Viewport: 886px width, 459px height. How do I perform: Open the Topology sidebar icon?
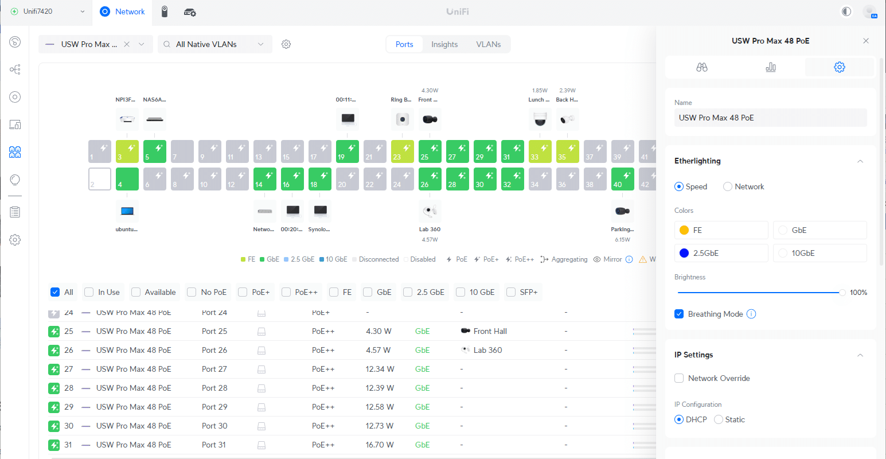[15, 69]
